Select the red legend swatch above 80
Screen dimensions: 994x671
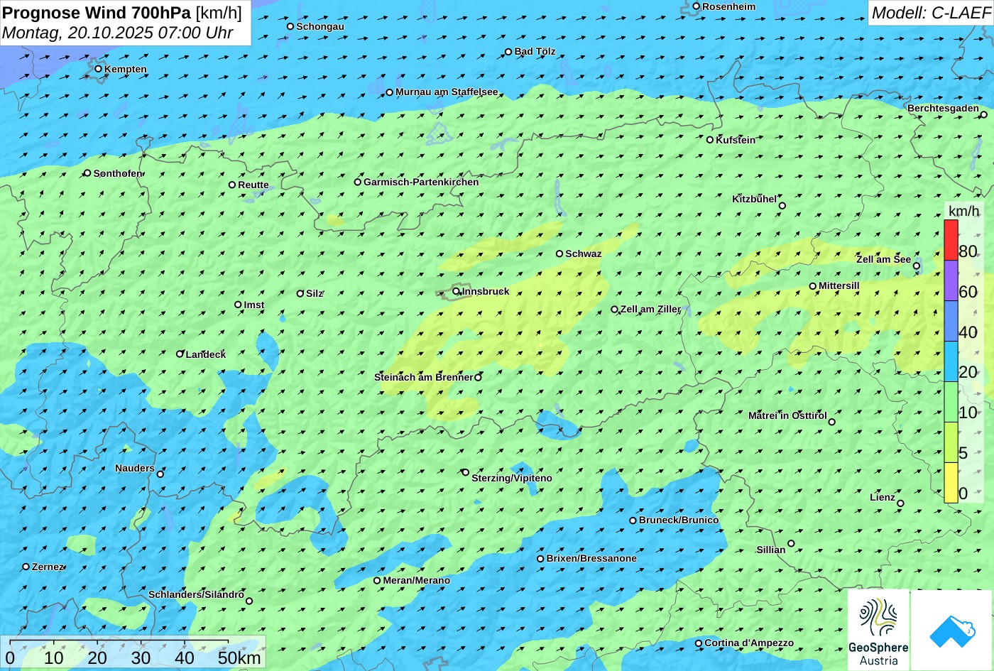pos(951,241)
